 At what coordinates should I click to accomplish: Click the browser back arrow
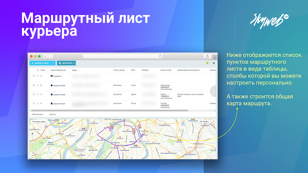[45, 56]
